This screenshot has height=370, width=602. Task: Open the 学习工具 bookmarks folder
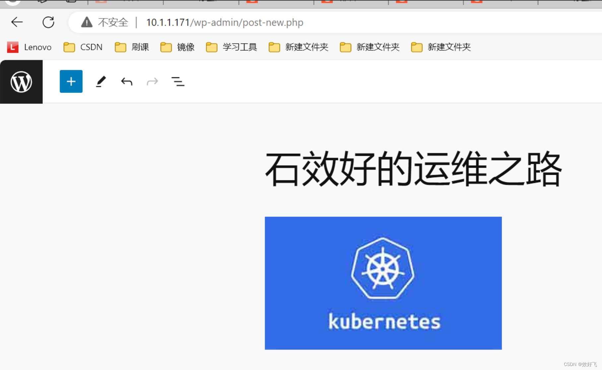232,47
